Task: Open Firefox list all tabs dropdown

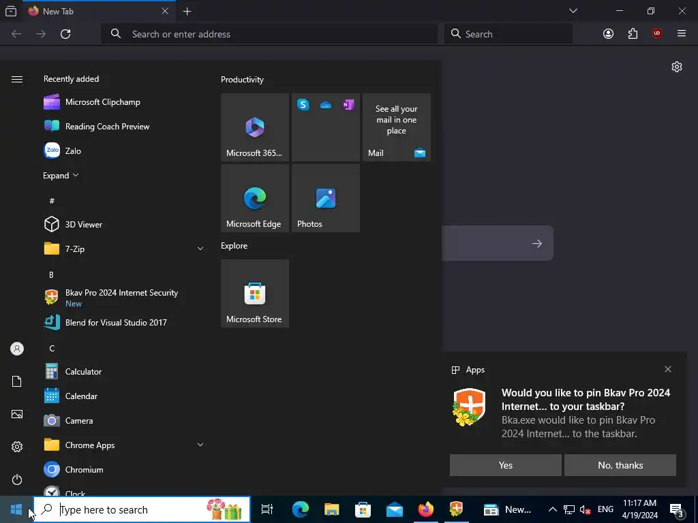Action: pyautogui.click(x=573, y=11)
